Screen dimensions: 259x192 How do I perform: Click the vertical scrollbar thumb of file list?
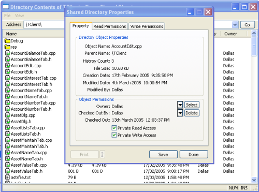[x=254, y=46]
